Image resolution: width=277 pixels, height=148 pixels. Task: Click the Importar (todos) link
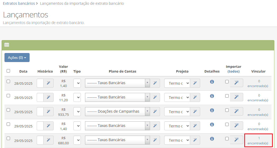point(233,71)
